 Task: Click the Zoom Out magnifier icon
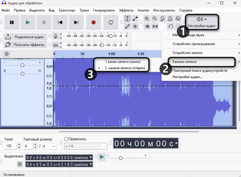coord(155,19)
